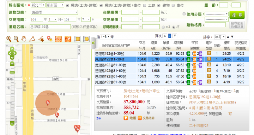
Task: Select the 104/1 1,890 transaction row
Action: pyautogui.click(x=172, y=82)
